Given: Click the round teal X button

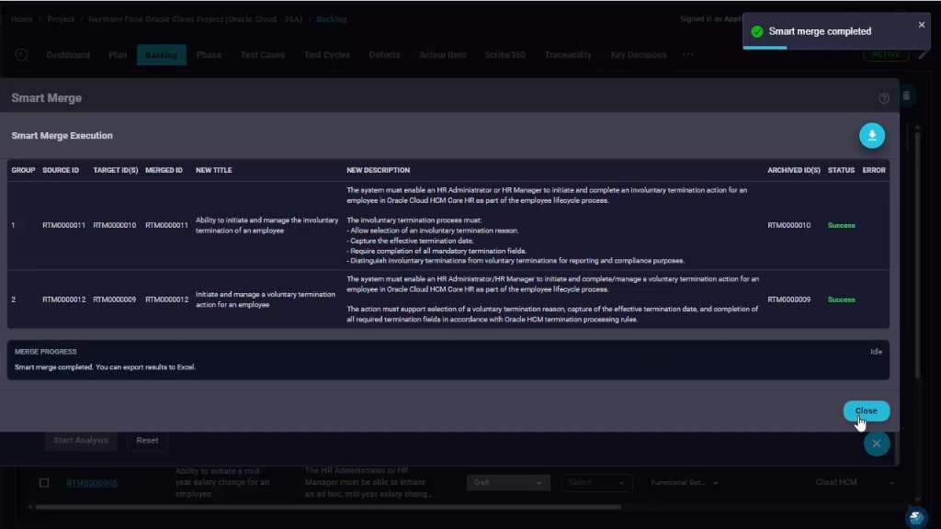Looking at the screenshot, I should point(876,444).
